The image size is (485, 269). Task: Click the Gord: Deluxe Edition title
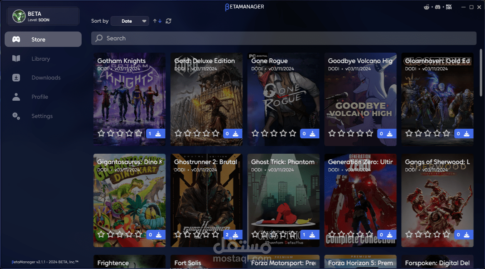coord(204,61)
